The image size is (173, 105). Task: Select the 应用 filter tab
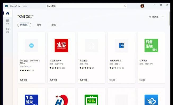39,25
